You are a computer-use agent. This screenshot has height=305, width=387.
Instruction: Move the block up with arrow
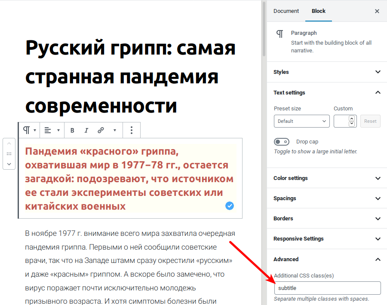click(9, 143)
